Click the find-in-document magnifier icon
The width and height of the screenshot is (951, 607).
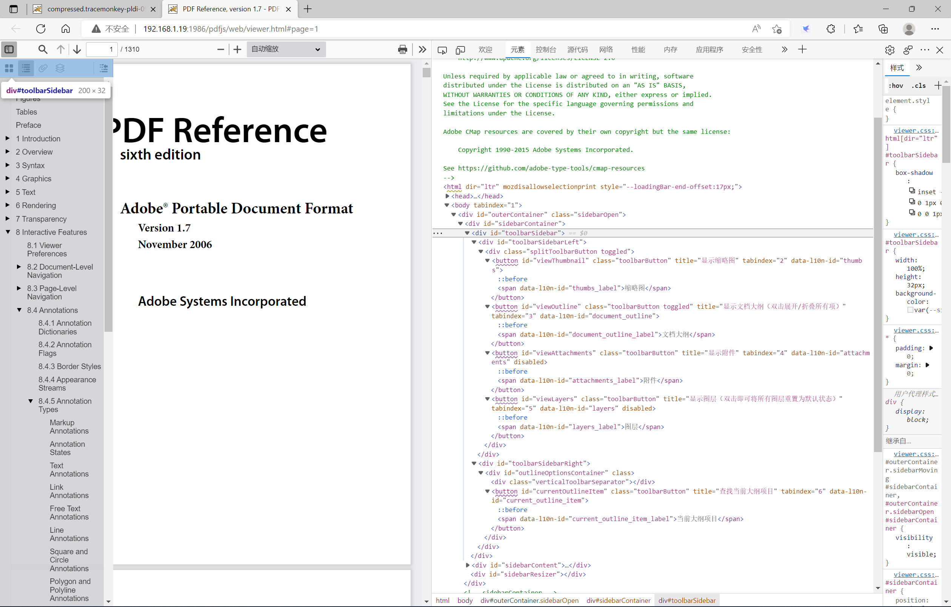[x=43, y=49]
